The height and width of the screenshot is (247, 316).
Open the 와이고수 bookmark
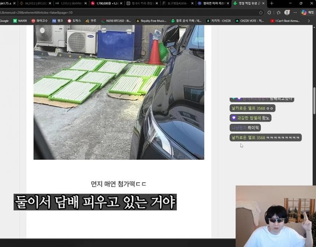(39, 21)
